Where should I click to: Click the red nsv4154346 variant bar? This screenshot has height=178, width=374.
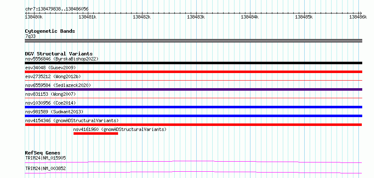(193, 125)
